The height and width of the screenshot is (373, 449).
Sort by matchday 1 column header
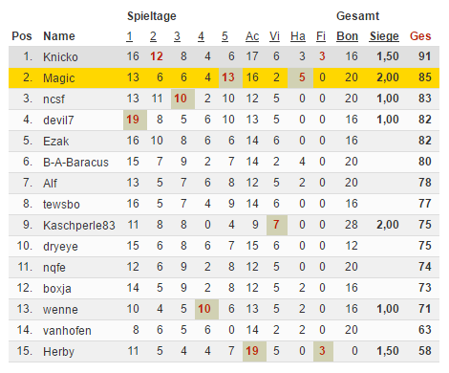129,36
